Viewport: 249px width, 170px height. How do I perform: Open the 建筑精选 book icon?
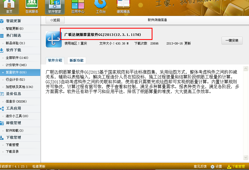point(123,7)
